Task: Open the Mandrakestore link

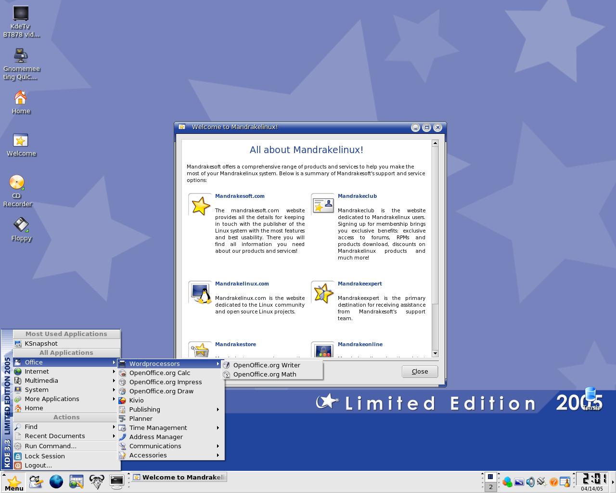Action: point(235,344)
